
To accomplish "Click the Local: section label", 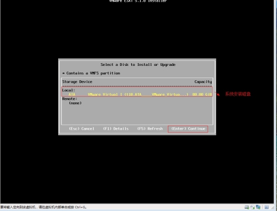I will tap(69, 90).
